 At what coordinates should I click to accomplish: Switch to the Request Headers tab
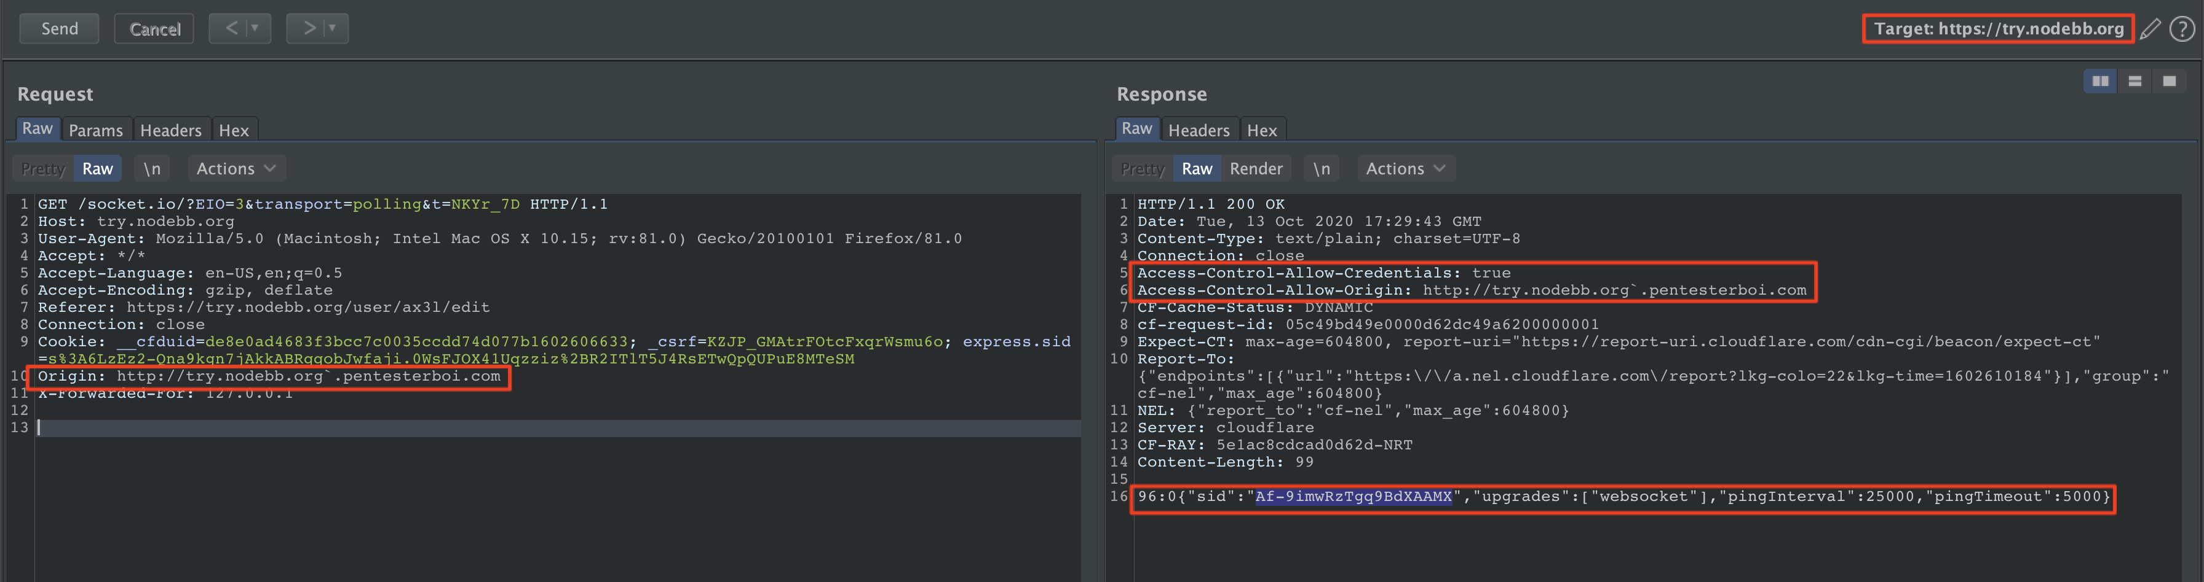pos(171,130)
